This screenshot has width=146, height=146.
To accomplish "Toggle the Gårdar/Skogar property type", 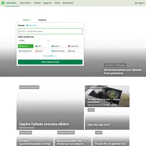I will click(x=58, y=51).
